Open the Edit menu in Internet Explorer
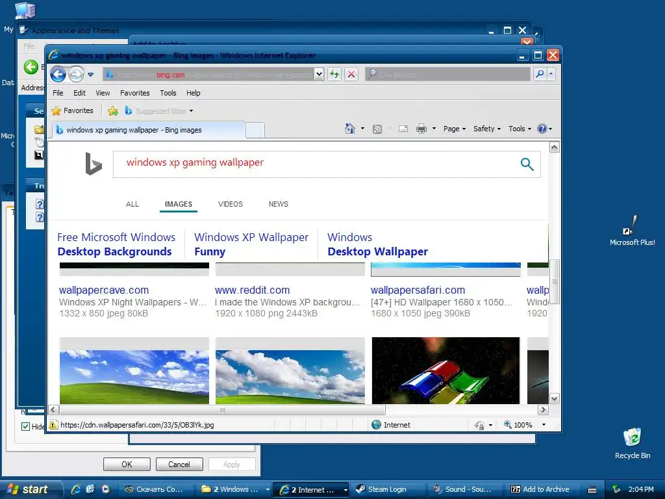The width and height of the screenshot is (665, 499). [79, 93]
